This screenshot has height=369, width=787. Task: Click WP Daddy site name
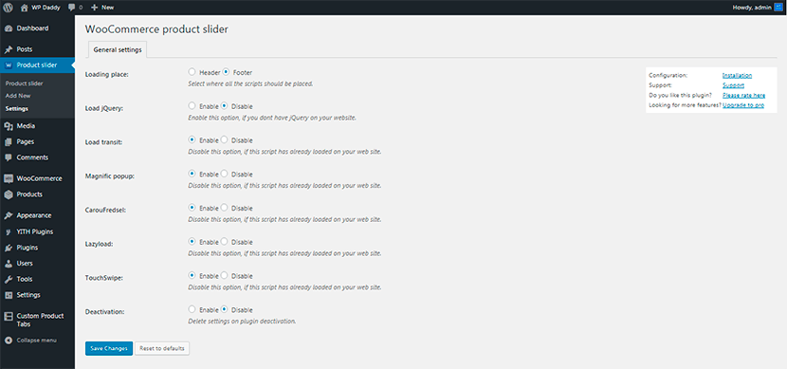(x=46, y=8)
